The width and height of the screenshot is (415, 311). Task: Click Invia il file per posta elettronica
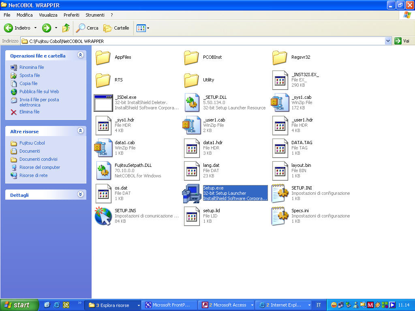pyautogui.click(x=39, y=102)
